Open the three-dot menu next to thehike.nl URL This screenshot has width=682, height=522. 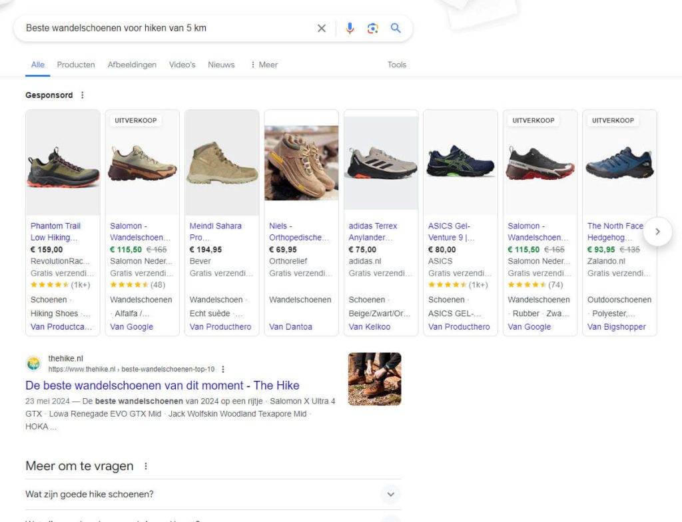223,370
